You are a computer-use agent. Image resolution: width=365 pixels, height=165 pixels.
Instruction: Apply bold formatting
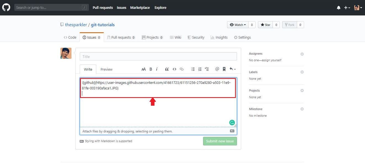(x=151, y=69)
